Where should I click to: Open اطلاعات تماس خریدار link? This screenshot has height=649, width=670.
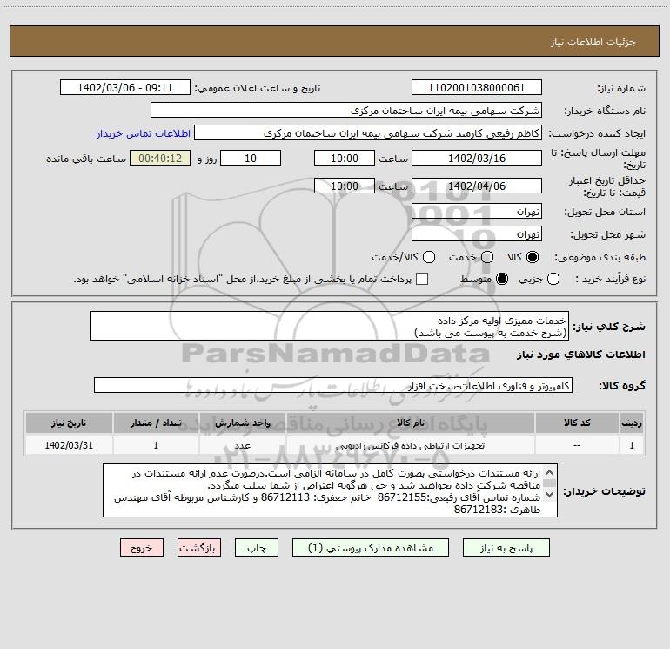point(144,133)
